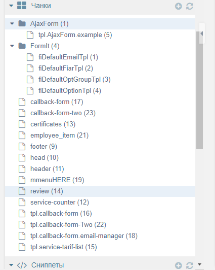Open fiDefaultEmailTpl (1) chunk
Image resolution: width=215 pixels, height=270 pixels.
[68, 57]
